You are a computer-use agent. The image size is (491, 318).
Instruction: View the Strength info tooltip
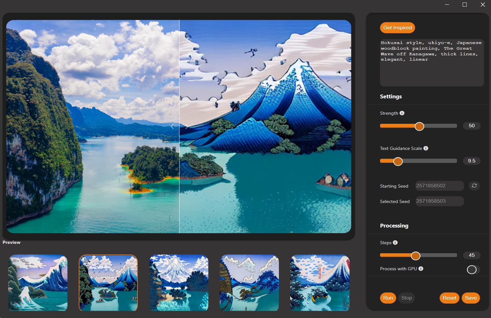402,113
